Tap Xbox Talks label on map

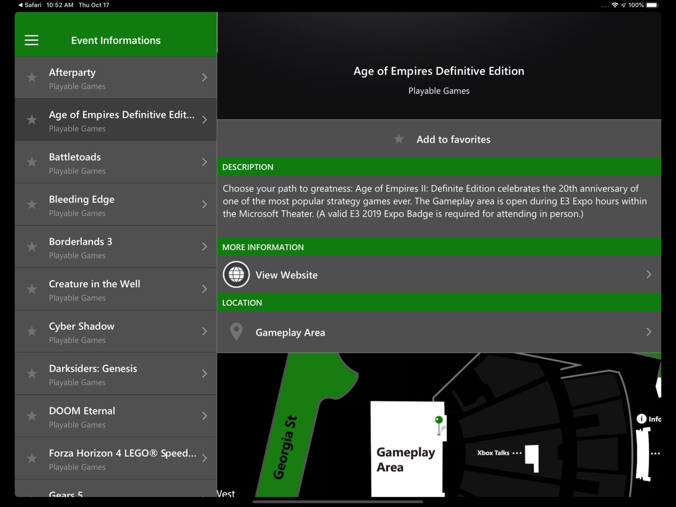tap(493, 453)
